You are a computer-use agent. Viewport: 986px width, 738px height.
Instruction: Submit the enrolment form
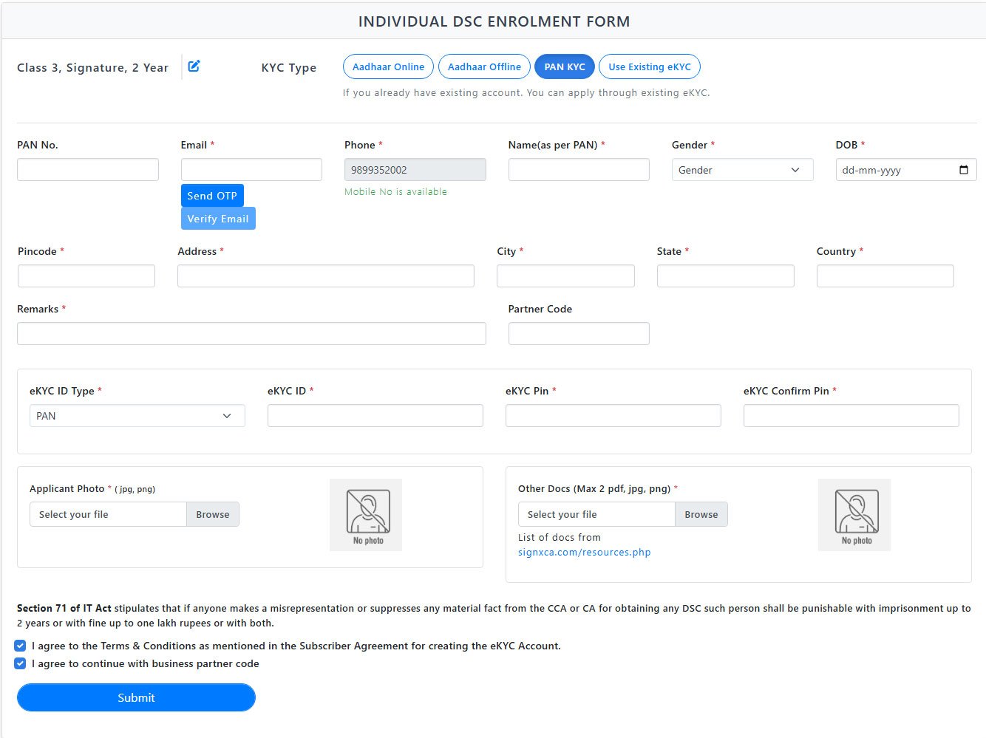136,697
